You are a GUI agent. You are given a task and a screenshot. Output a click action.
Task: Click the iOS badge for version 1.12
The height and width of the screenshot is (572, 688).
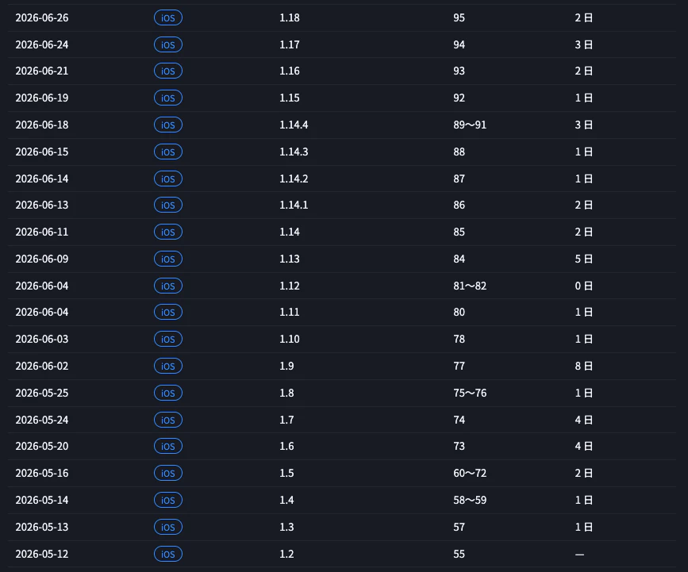pos(168,286)
